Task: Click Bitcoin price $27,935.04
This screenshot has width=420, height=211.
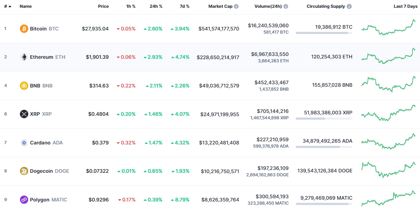Action: pos(95,29)
